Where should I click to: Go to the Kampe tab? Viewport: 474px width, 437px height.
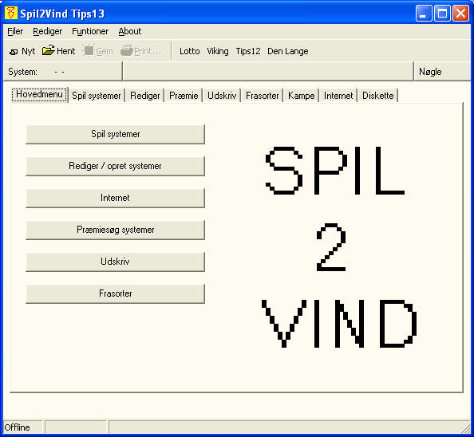coord(301,96)
